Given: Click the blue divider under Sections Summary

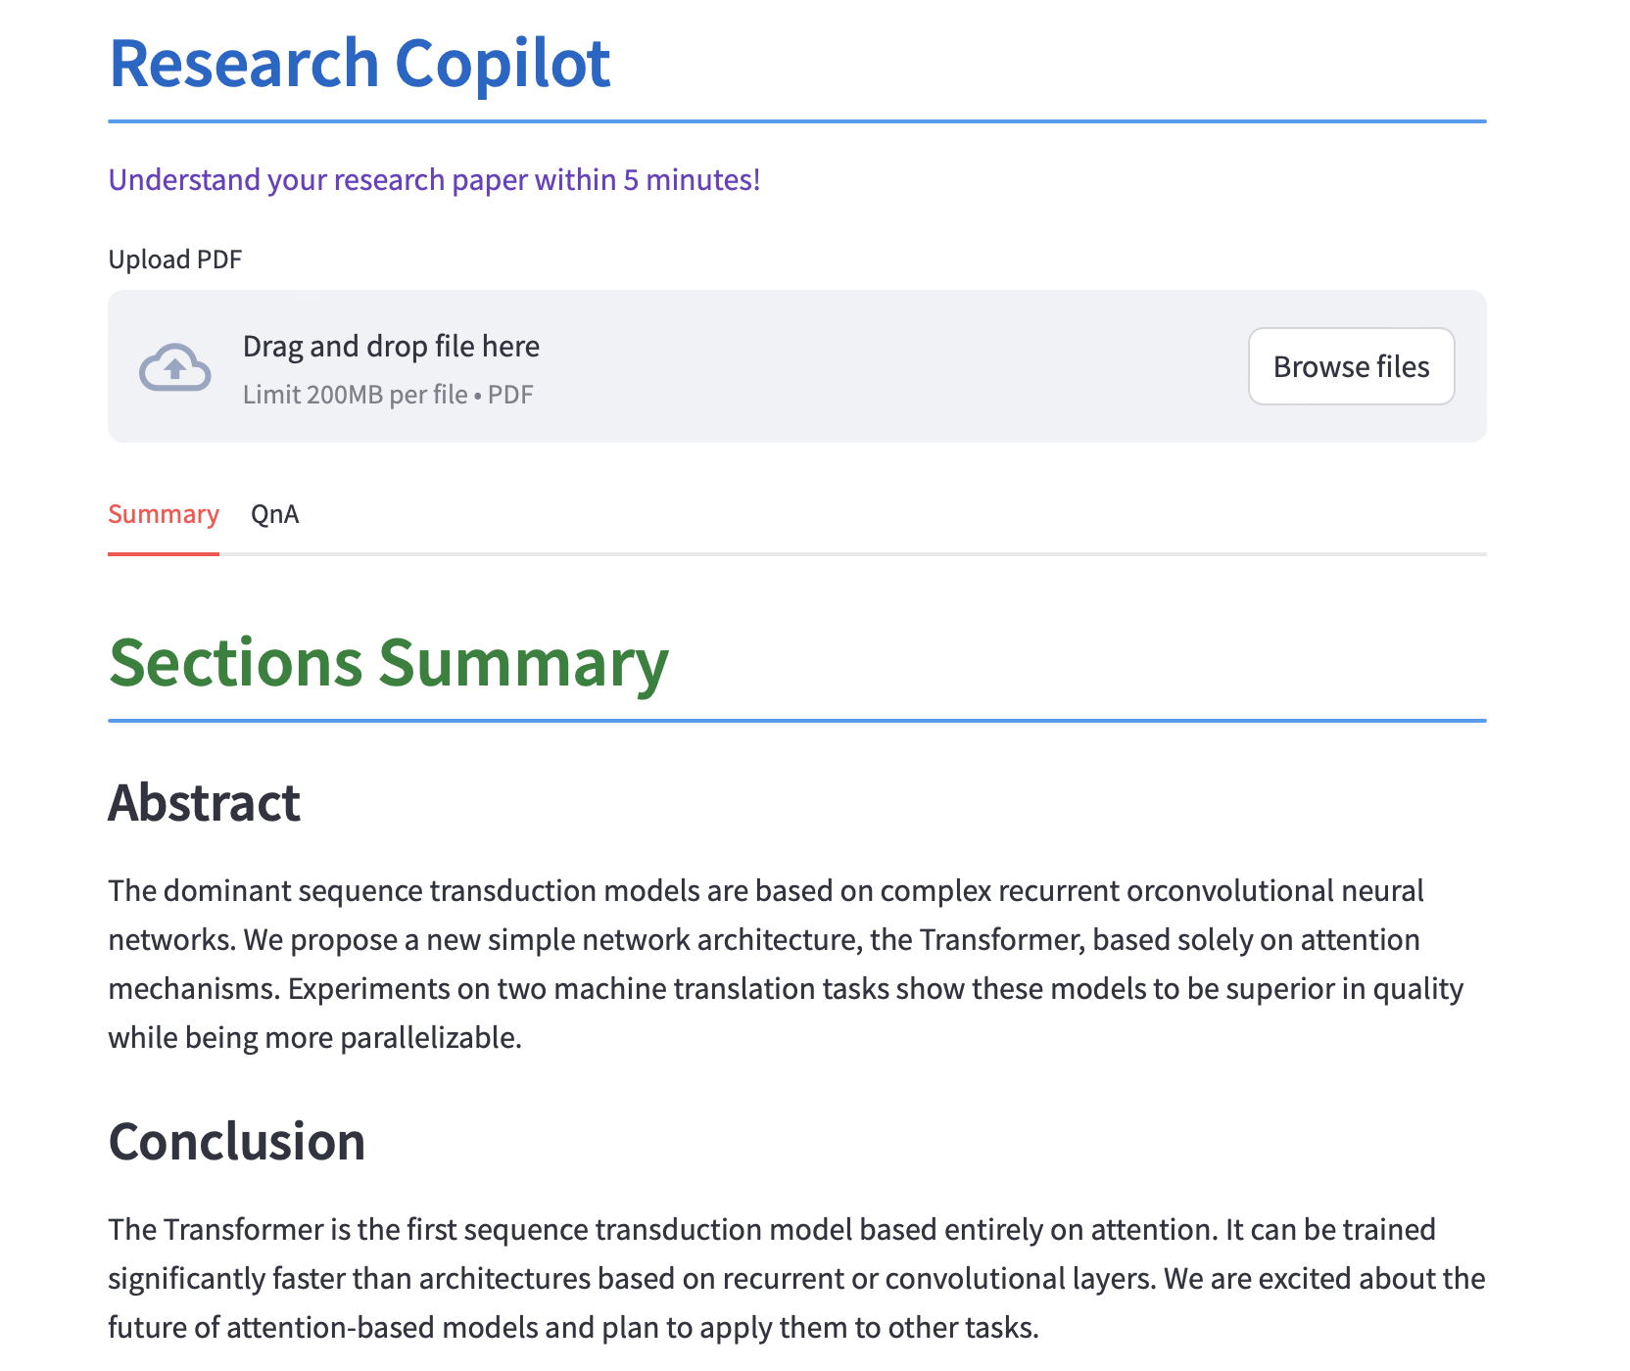Looking at the screenshot, I should click(796, 721).
